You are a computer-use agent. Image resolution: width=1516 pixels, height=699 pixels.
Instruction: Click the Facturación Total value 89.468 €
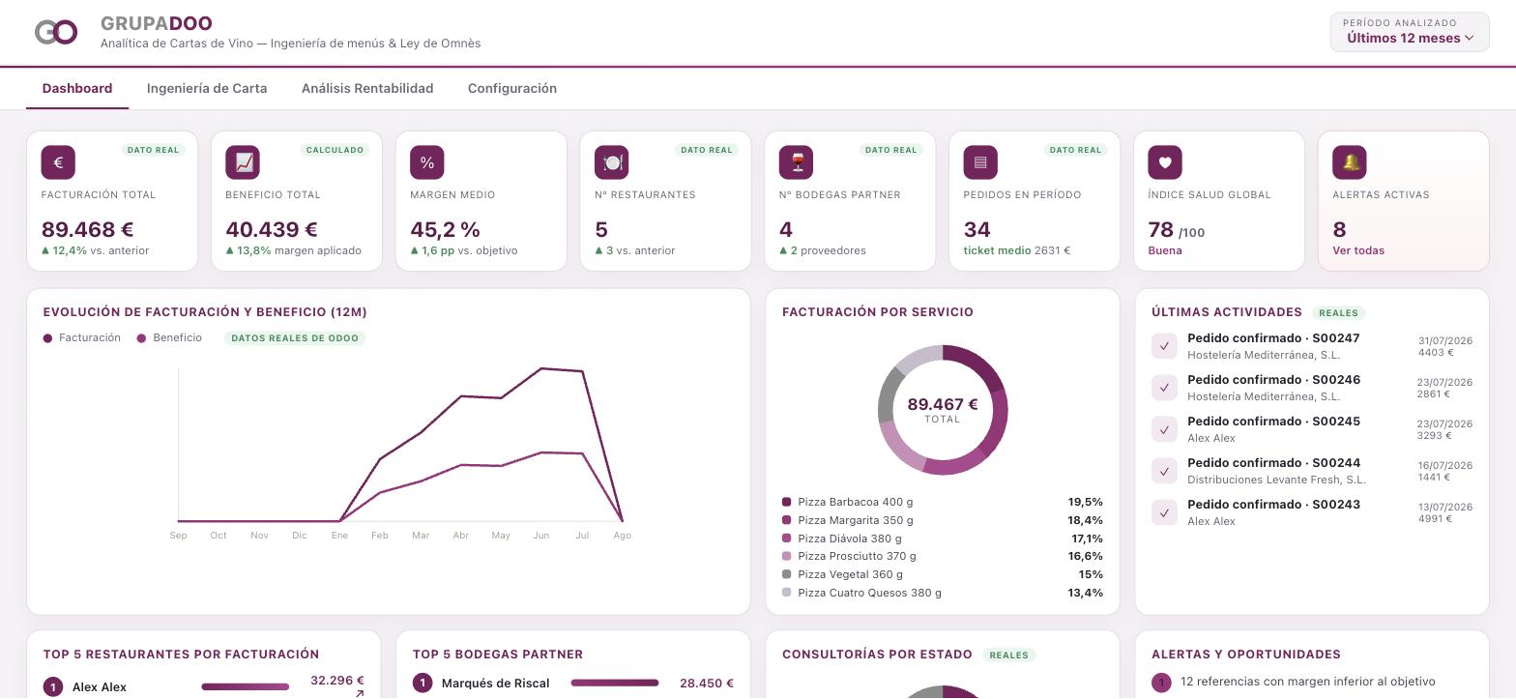88,229
